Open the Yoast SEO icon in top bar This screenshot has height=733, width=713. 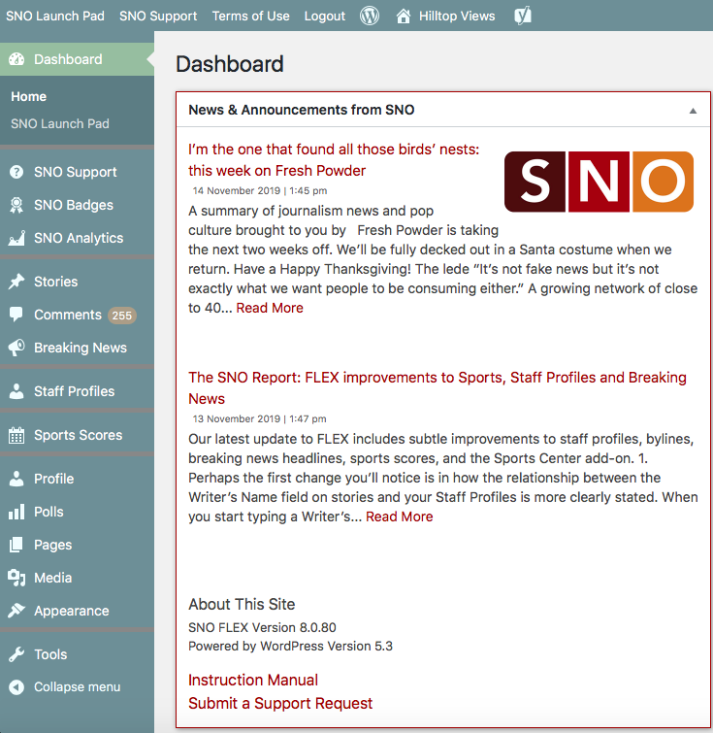(522, 16)
